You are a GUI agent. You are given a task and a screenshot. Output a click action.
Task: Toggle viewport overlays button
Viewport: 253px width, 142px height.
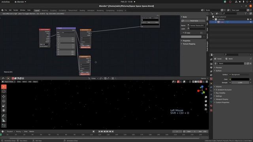(184, 82)
